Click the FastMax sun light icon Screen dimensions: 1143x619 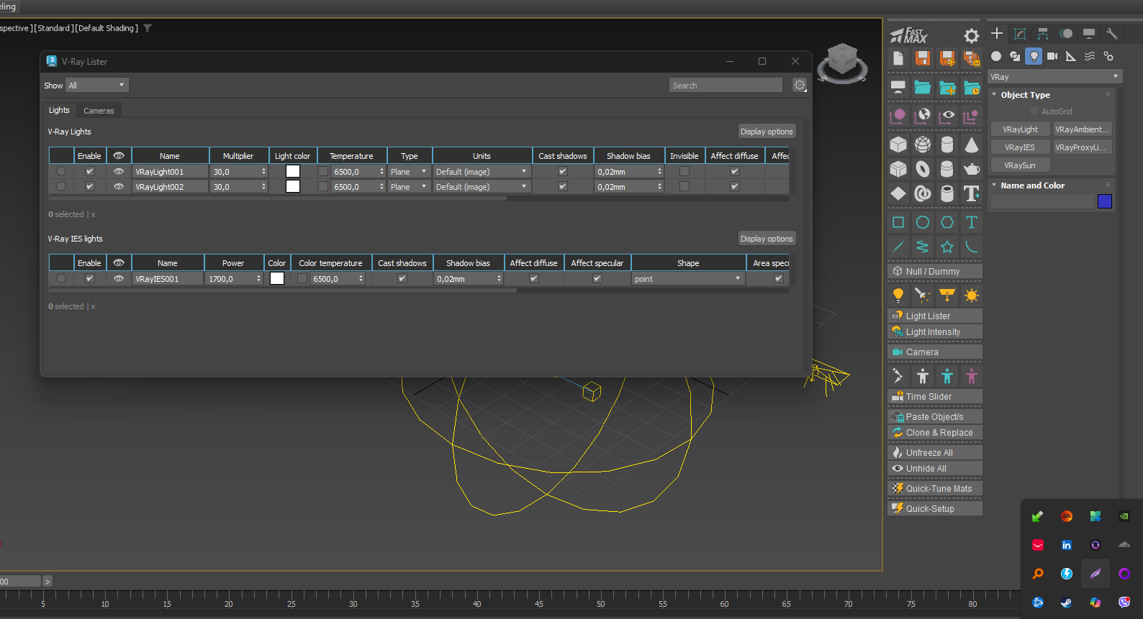972,295
